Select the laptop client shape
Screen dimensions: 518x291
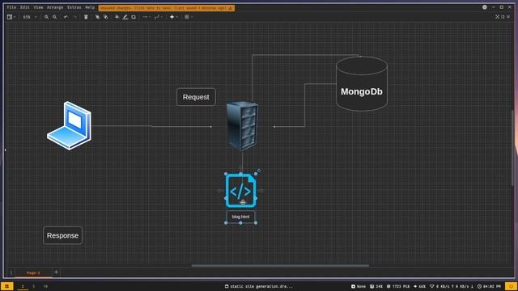pyautogui.click(x=70, y=126)
